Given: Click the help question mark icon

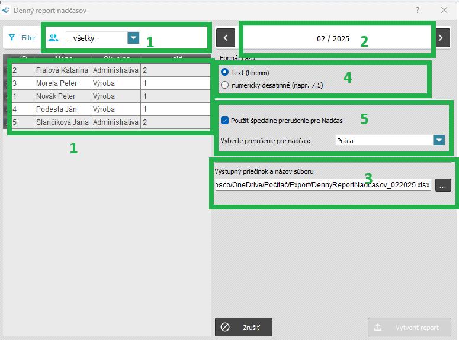Looking at the screenshot, I should click(418, 10).
